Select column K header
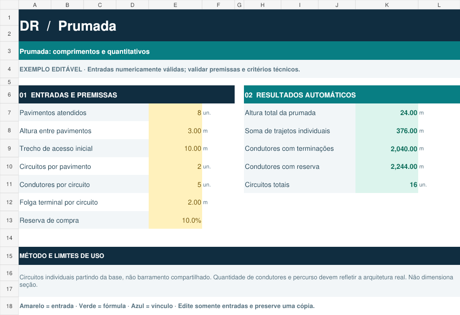The image size is (460, 315). click(x=387, y=5)
